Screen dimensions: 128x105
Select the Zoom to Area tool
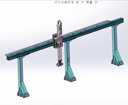(59, 2)
